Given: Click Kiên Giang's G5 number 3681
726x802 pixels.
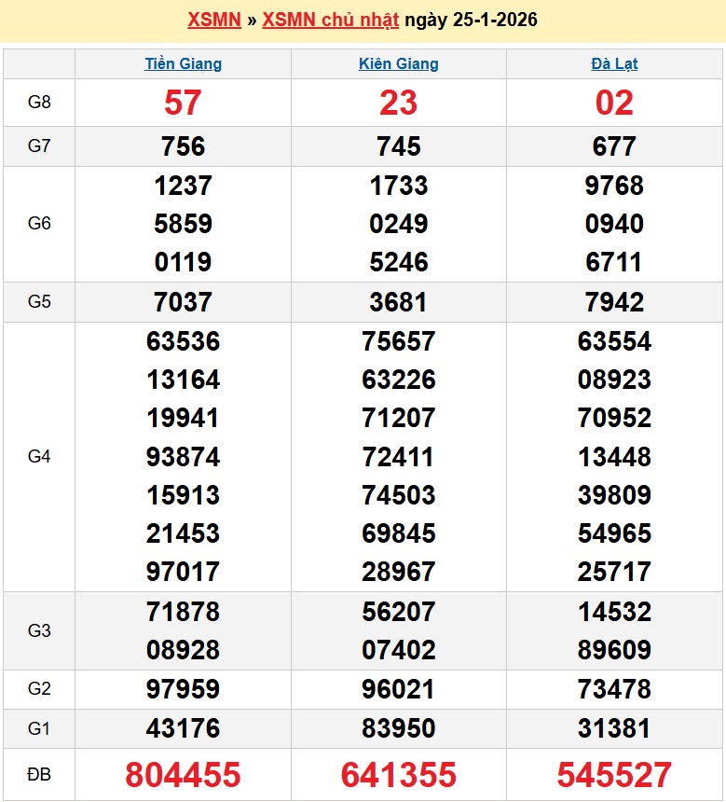Looking at the screenshot, I should pyautogui.click(x=398, y=302).
